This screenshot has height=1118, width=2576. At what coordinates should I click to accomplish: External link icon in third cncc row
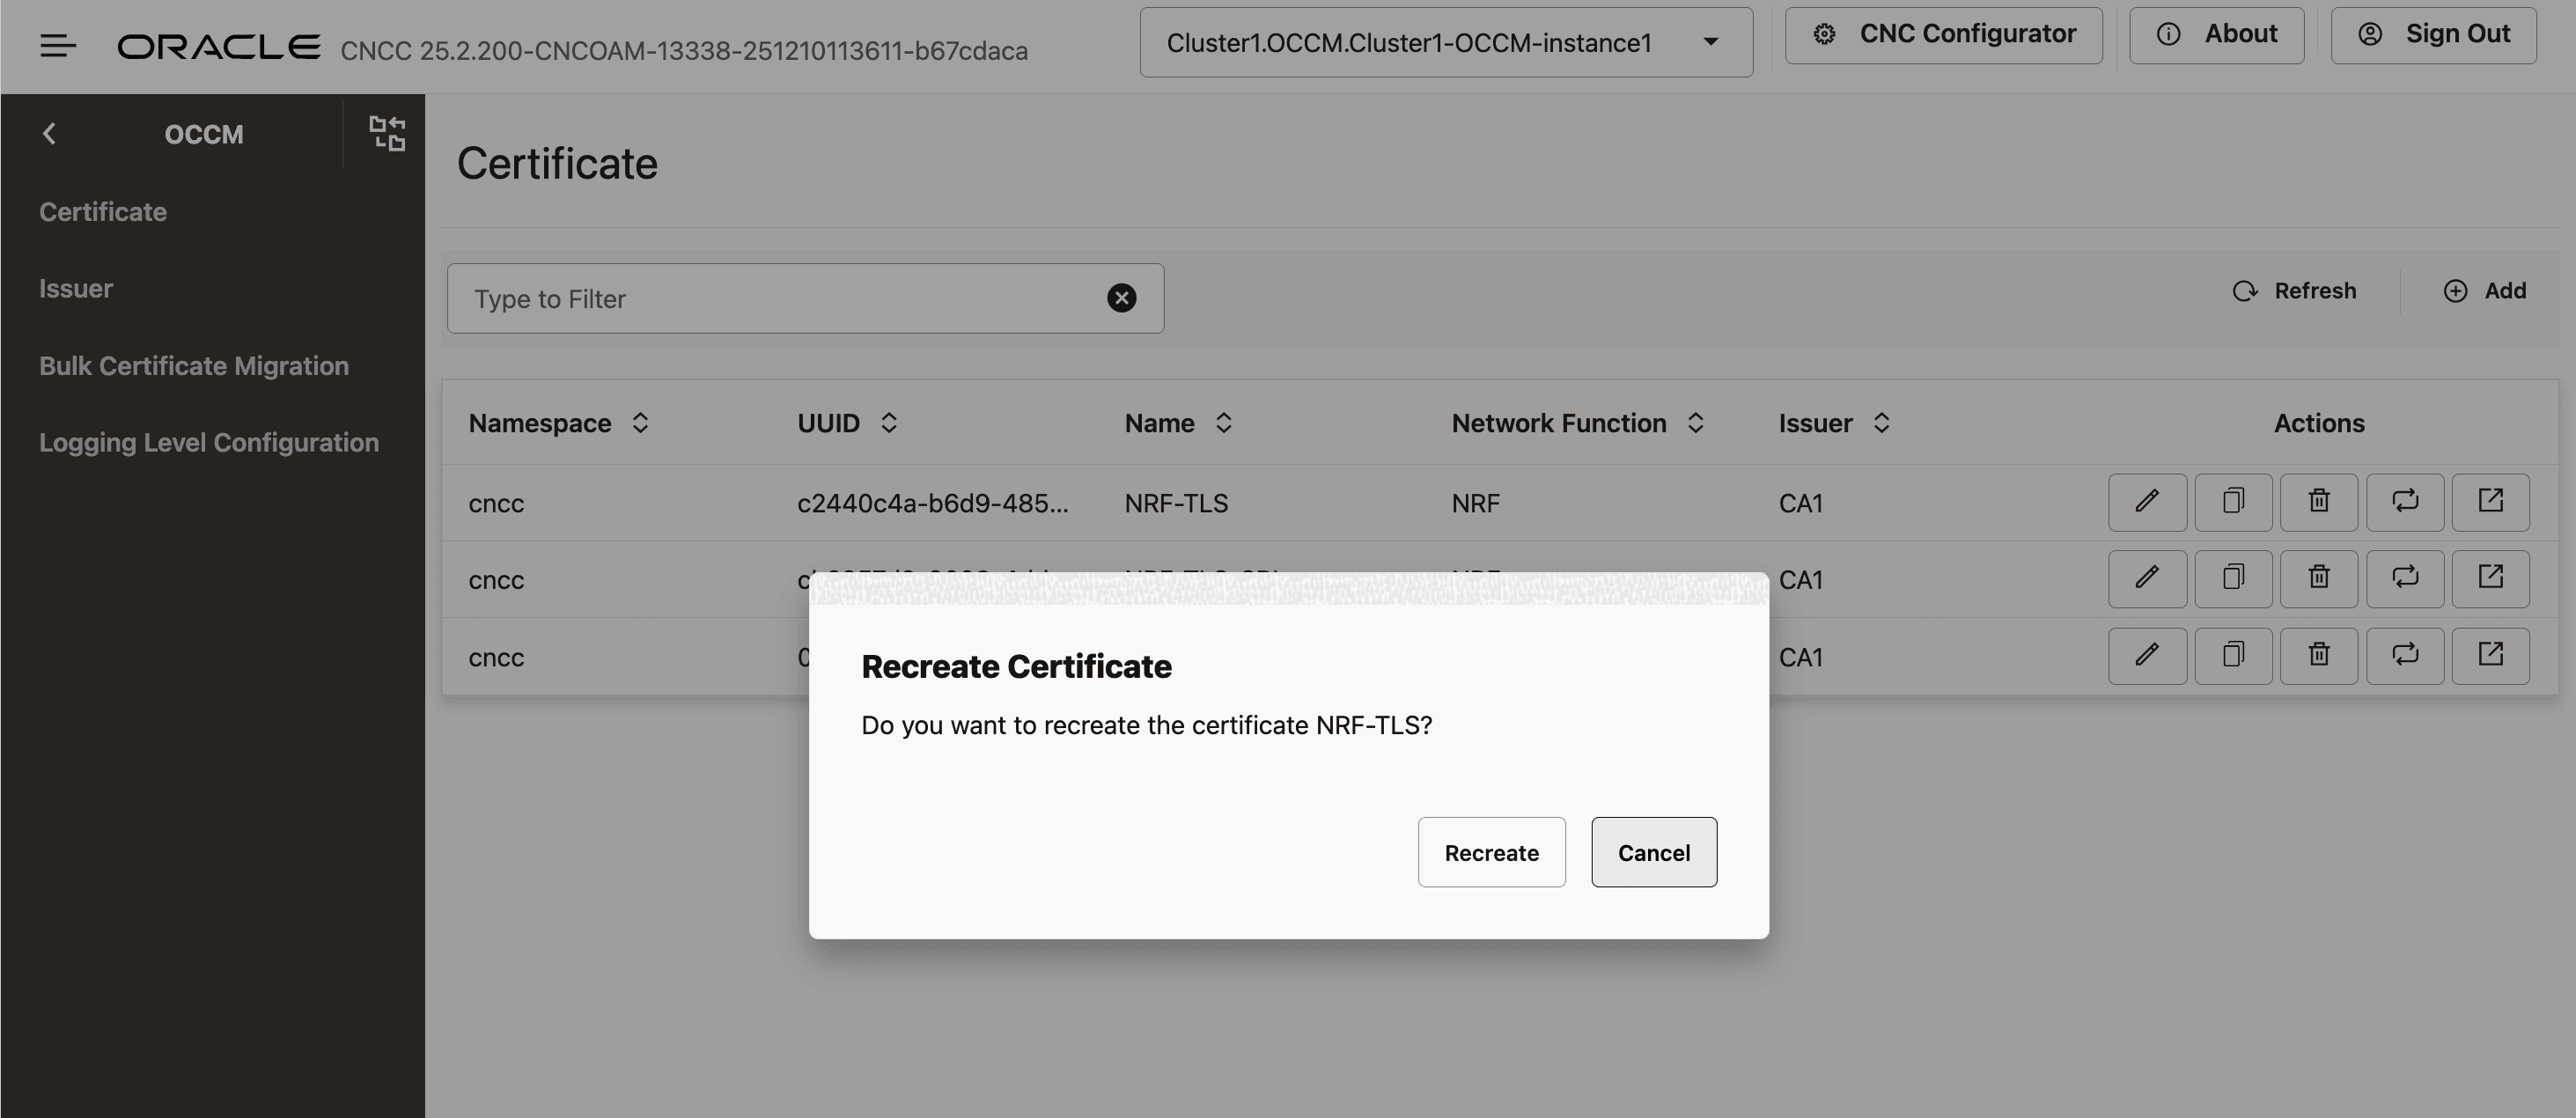tap(2490, 656)
